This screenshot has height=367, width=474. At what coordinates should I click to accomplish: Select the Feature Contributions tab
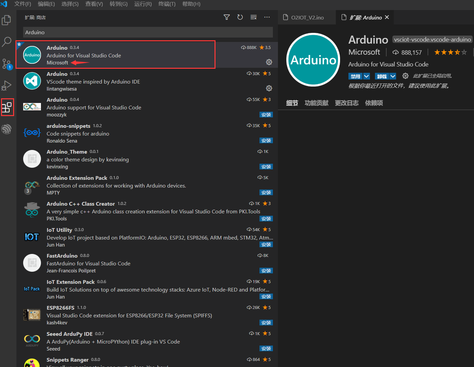(x=317, y=103)
